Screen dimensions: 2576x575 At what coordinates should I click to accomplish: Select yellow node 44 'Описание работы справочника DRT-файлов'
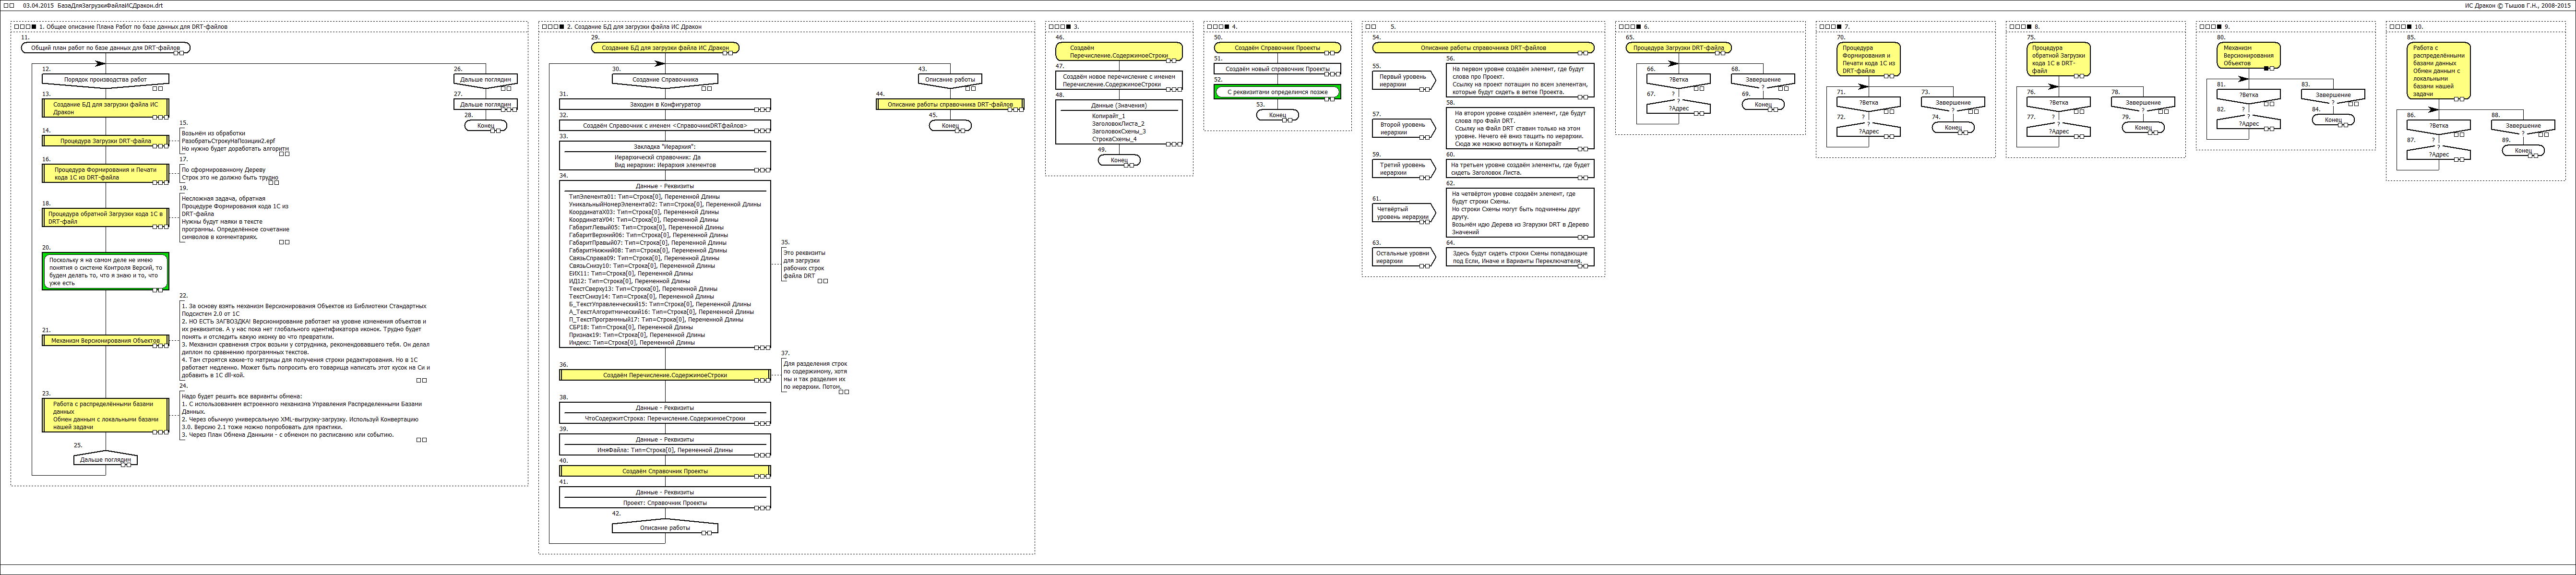[950, 104]
